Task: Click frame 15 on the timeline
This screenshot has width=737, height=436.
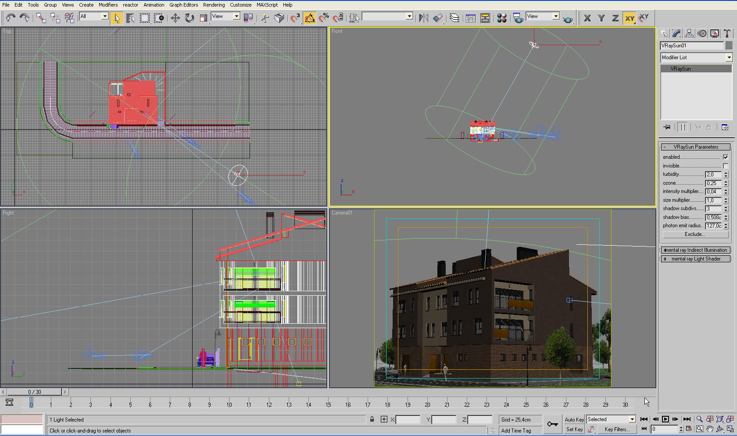Action: (x=328, y=404)
